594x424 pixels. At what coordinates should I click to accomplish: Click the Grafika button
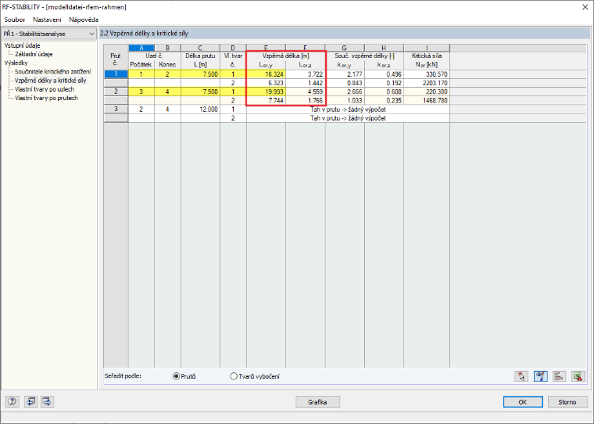pos(317,402)
